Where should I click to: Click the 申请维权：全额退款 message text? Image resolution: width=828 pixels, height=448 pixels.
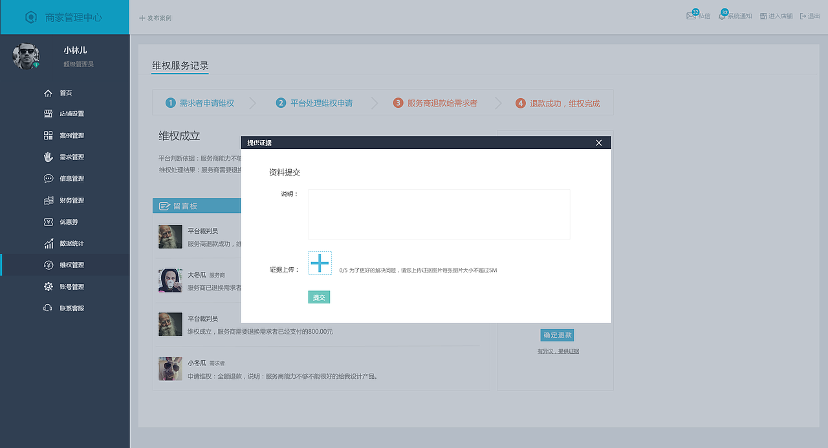(282, 376)
